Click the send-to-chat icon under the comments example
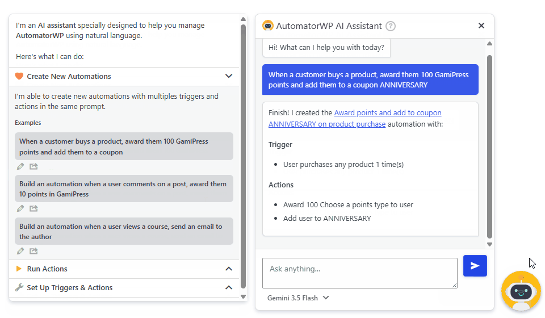The width and height of the screenshot is (545, 318). coord(33,208)
